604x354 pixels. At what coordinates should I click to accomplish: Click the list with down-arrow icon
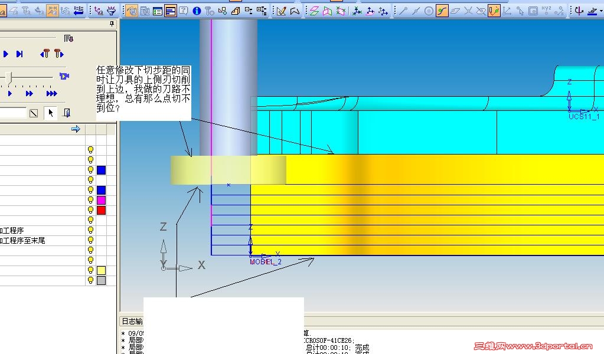68,38
